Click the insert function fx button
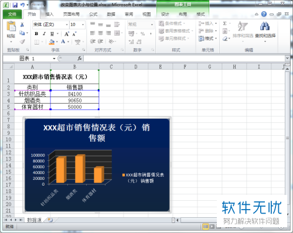This screenshot has width=293, height=233. tap(80, 59)
